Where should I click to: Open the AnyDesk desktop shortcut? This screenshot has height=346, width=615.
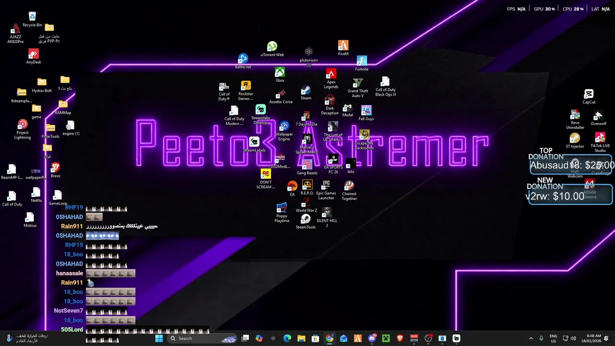click(x=34, y=56)
